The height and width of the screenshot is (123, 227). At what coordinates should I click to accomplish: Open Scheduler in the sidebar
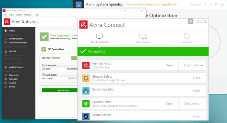coord(13,79)
